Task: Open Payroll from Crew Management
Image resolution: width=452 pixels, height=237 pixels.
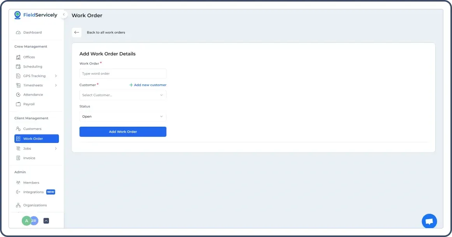Action: tap(29, 104)
